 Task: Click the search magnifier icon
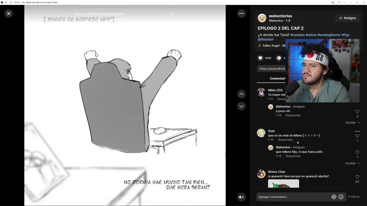(x=172, y=14)
